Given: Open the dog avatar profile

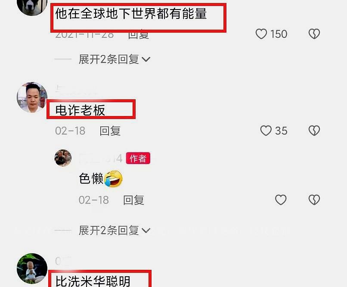Looking at the screenshot, I should point(32,6).
